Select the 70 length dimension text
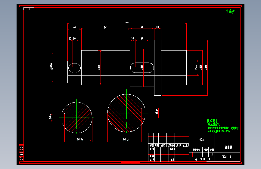The width and height of the screenshot is (261, 169). 142,27
